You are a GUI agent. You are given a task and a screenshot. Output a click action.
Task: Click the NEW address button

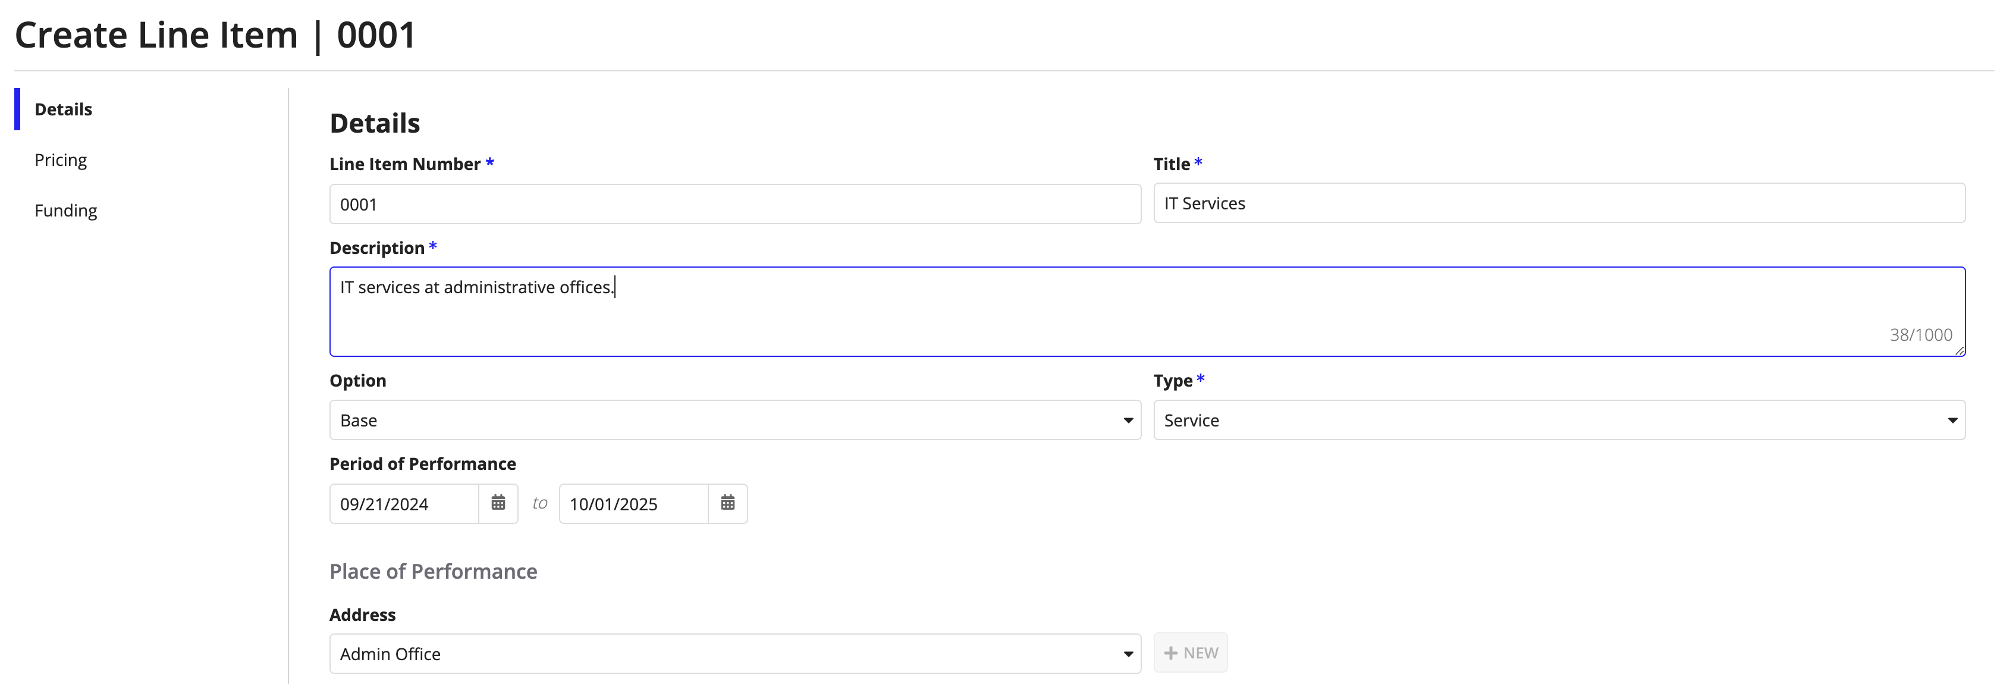pos(1191,653)
